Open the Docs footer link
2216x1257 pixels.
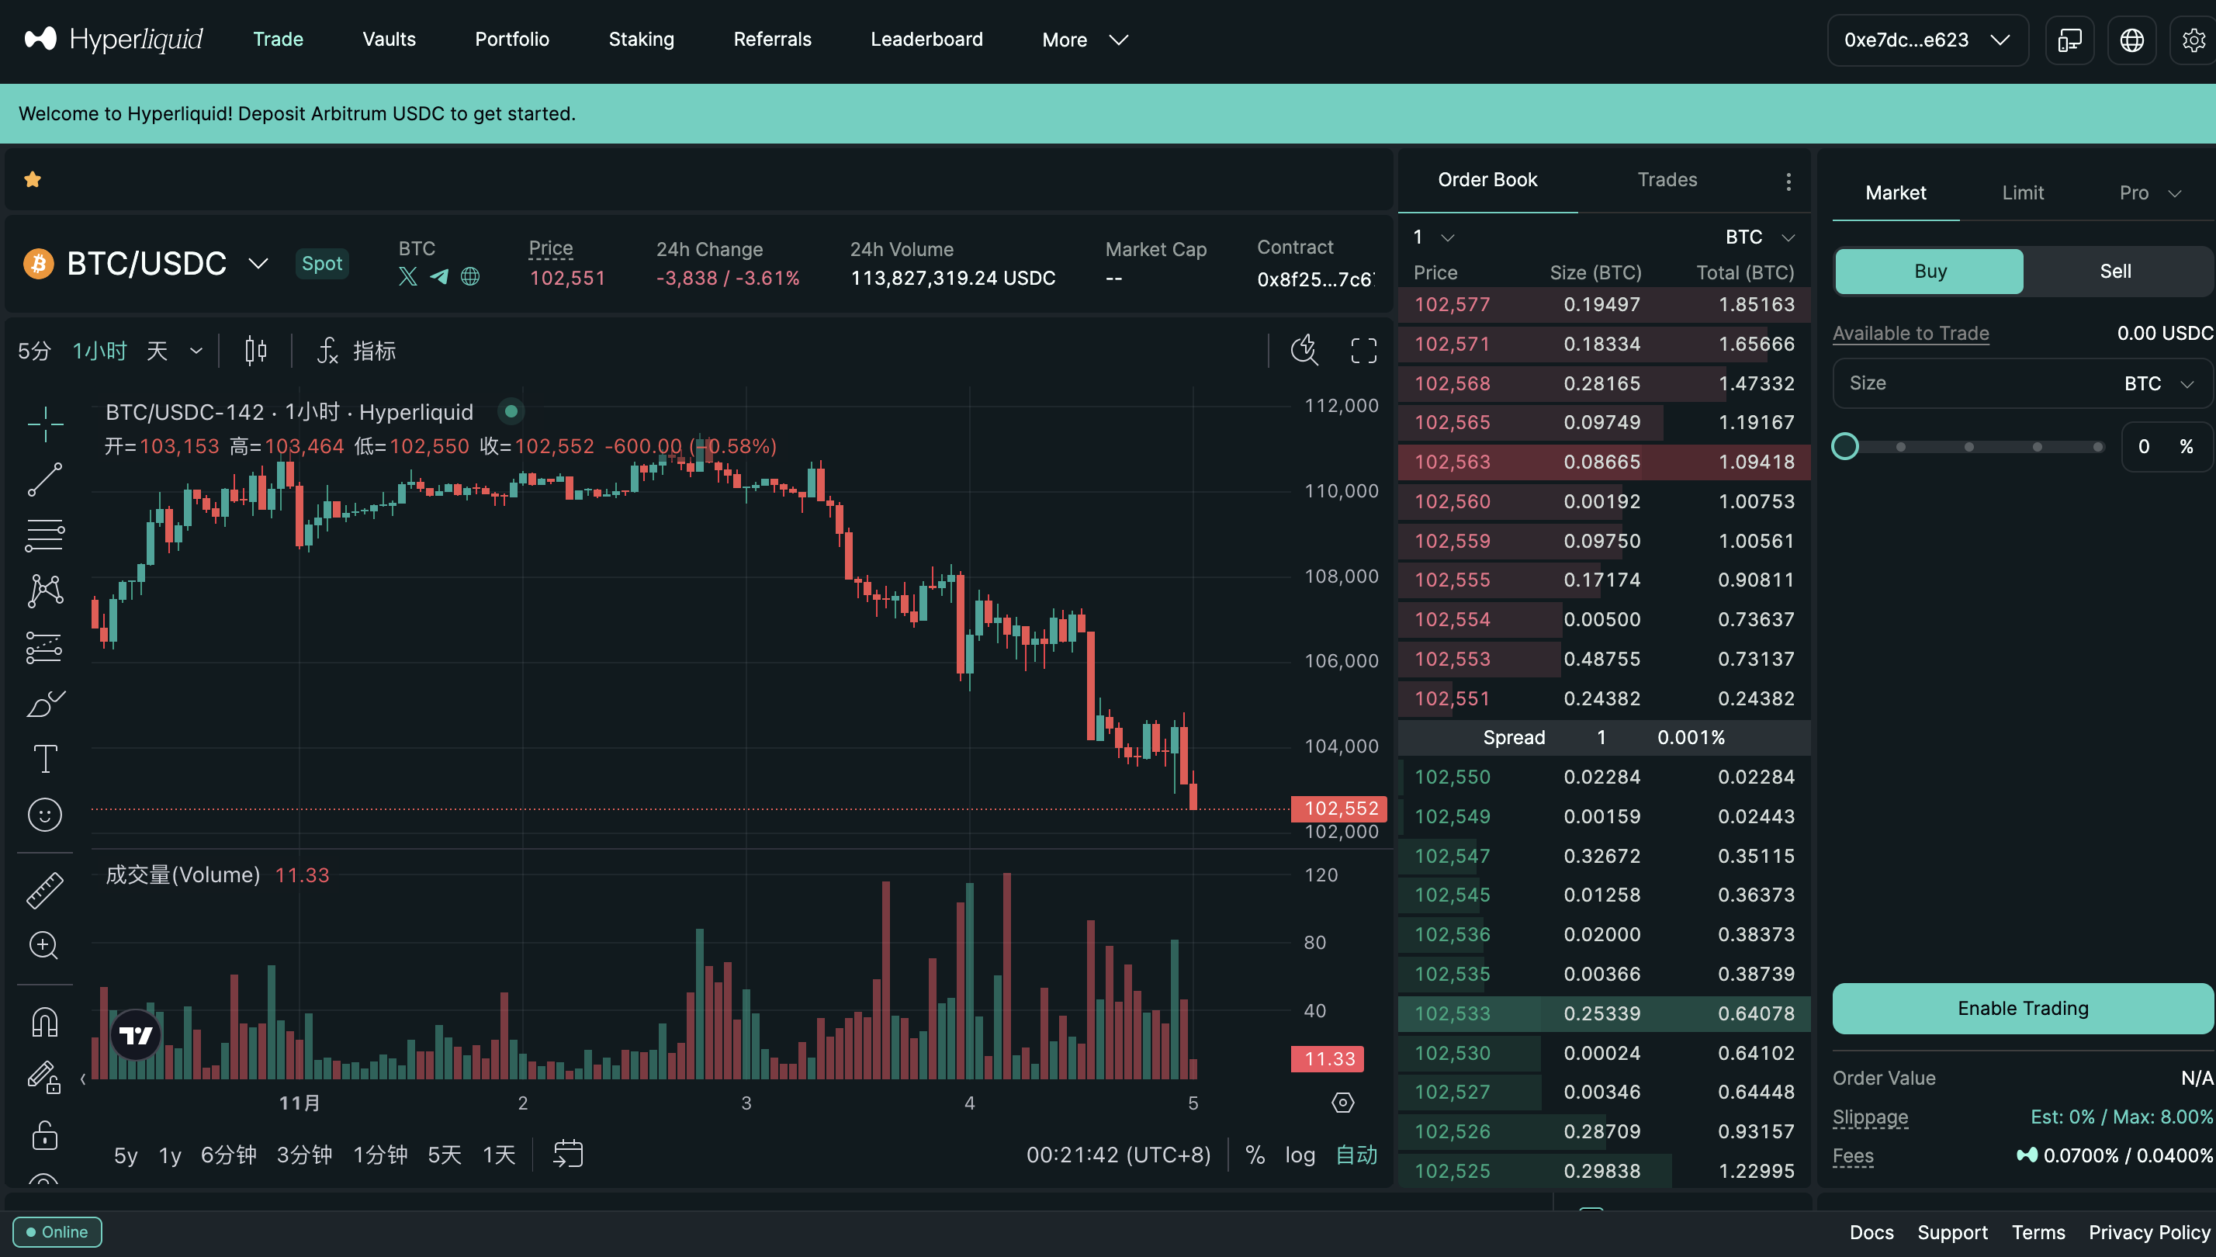(x=1871, y=1232)
